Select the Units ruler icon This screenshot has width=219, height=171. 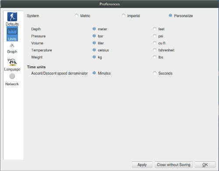point(12,34)
